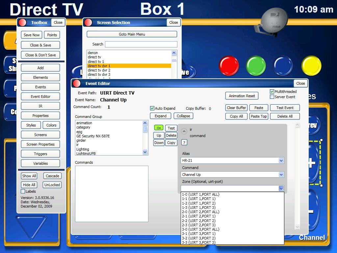This screenshot has height=253, width=337.
Task: Select 'Lighting' in Command Group list
Action: 109,149
